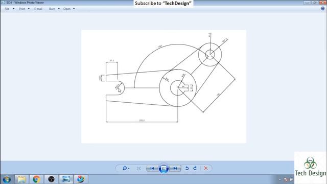Expand the Print dropdown arrow
This screenshot has height=184, width=327.
(29, 9)
